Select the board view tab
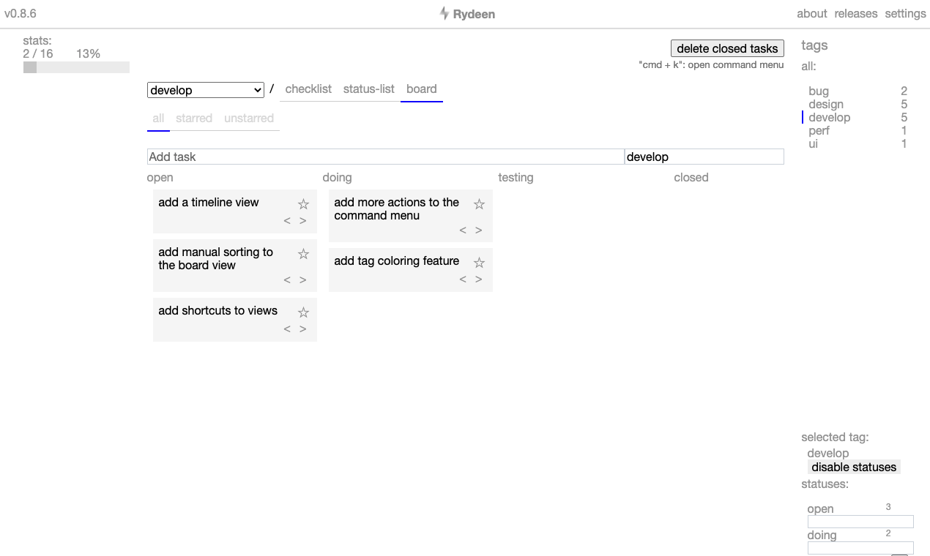The image size is (930, 556). pyautogui.click(x=422, y=89)
